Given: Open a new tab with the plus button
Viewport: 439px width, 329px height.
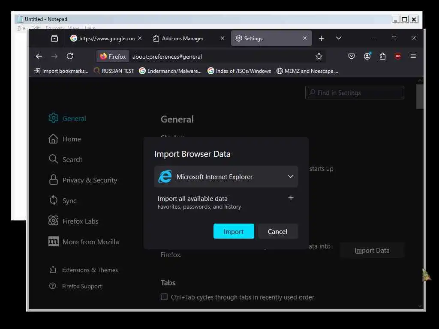Looking at the screenshot, I should [322, 38].
